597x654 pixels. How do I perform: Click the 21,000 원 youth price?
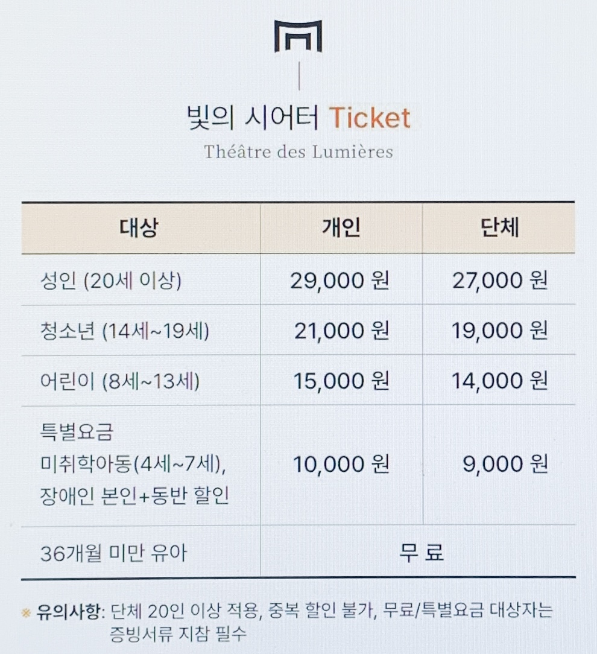(x=342, y=331)
